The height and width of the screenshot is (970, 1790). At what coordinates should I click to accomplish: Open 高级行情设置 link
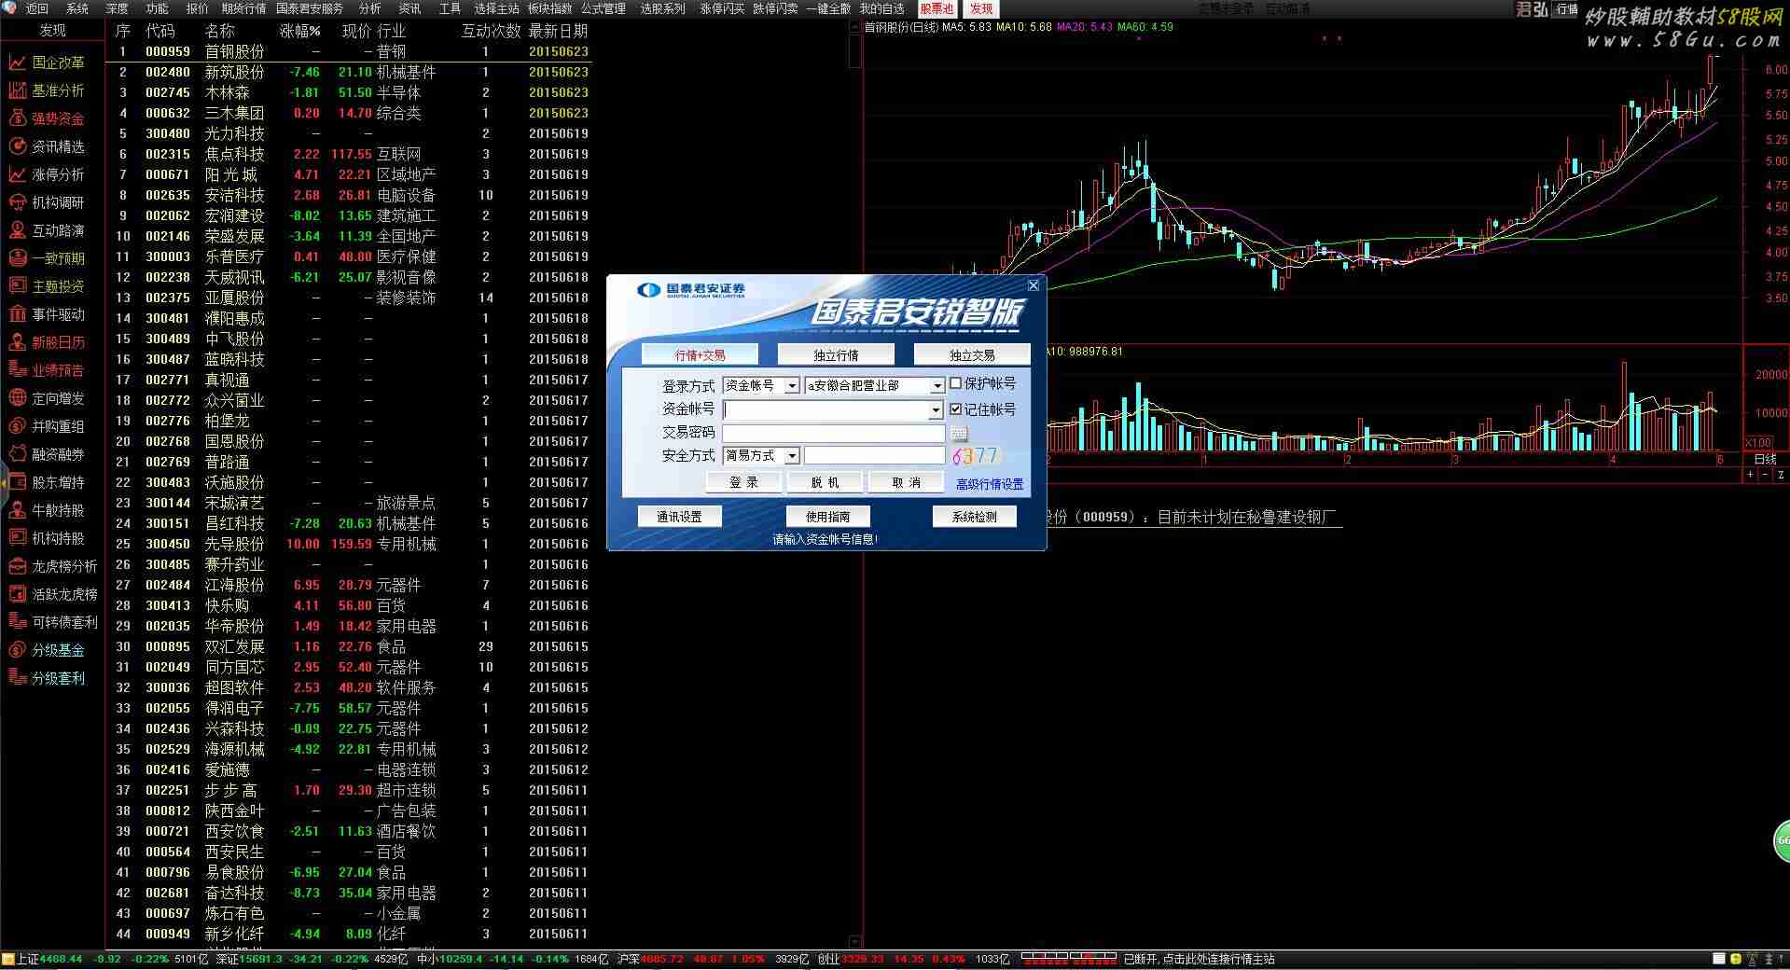click(x=990, y=484)
